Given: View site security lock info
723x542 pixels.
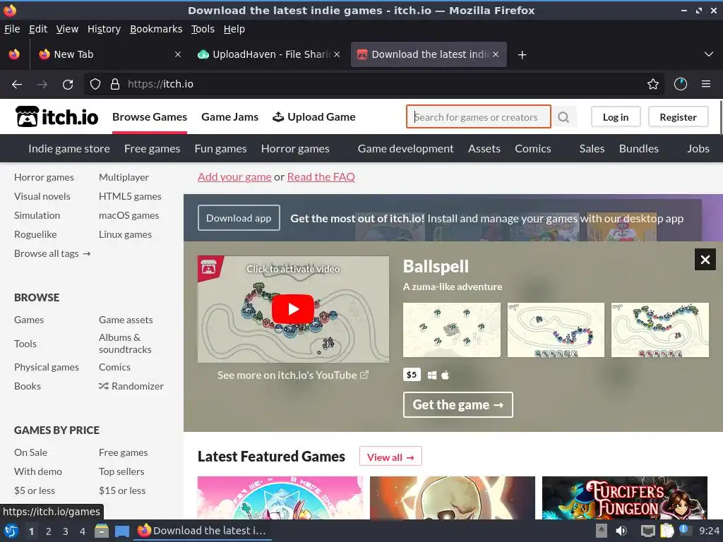Looking at the screenshot, I should pos(115,84).
